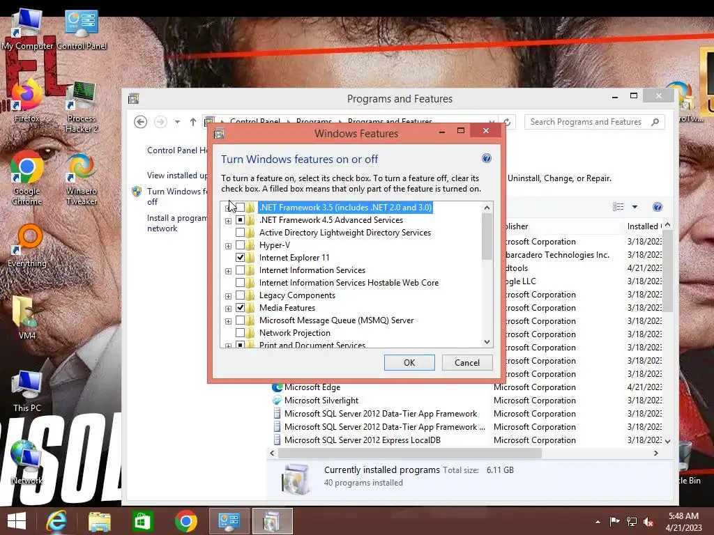The height and width of the screenshot is (535, 714).
Task: Check the .NET Framework 3.5 box
Action: tap(240, 208)
